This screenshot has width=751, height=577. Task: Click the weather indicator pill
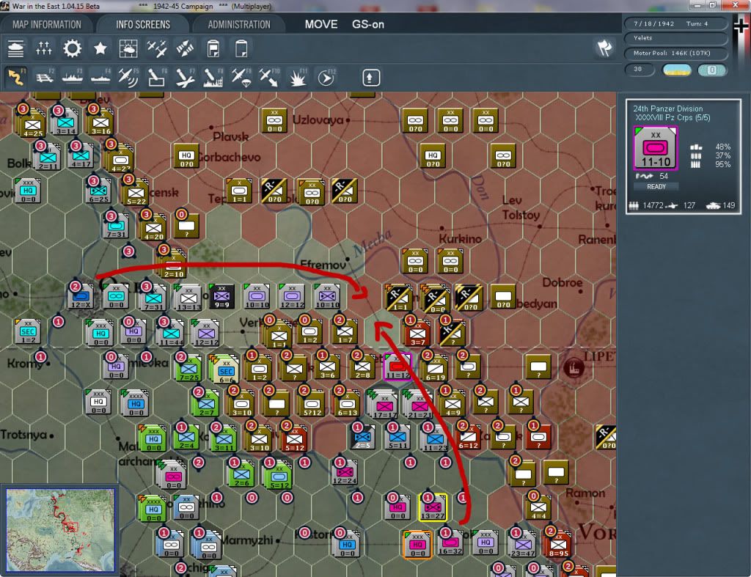(x=677, y=70)
